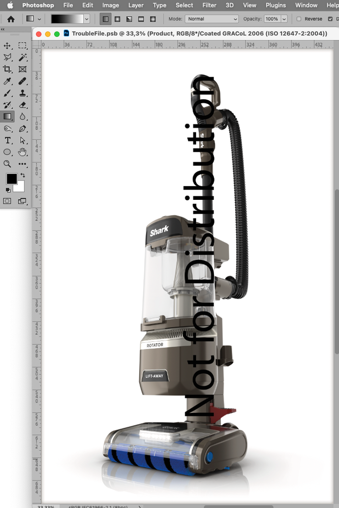The height and width of the screenshot is (508, 339).
Task: Choose the Linear Gradient style
Action: 106,19
